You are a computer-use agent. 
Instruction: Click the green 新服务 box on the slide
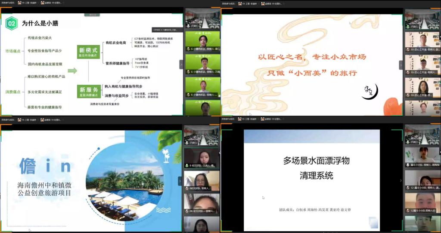click(88, 91)
